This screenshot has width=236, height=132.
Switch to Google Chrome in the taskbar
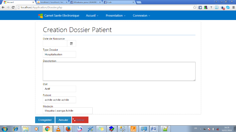point(47,129)
